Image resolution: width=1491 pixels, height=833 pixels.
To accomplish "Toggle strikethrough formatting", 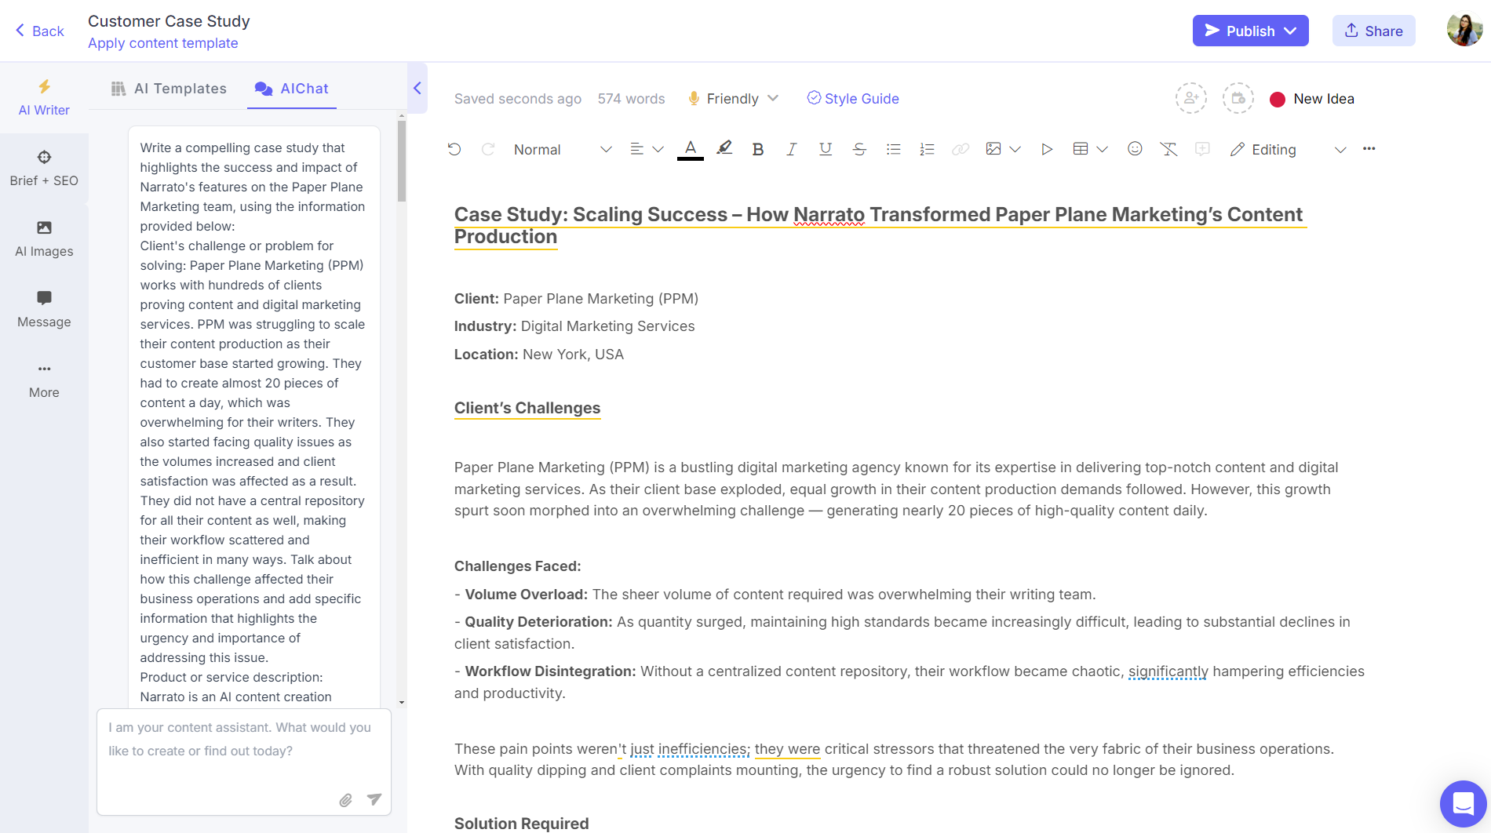I will coord(859,149).
